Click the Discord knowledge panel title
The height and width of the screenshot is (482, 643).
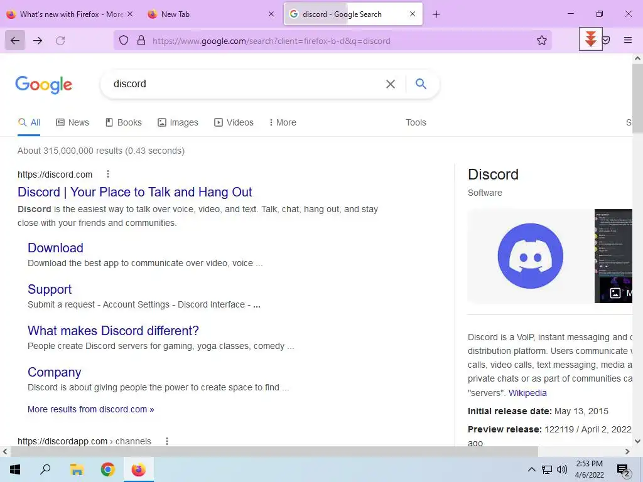(x=493, y=174)
